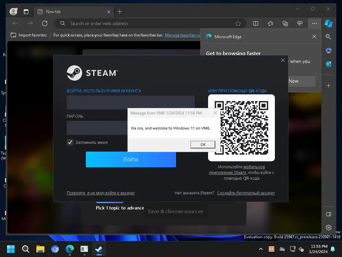Open Edge Favorites list icon
This screenshot has width=342, height=257.
point(271,23)
